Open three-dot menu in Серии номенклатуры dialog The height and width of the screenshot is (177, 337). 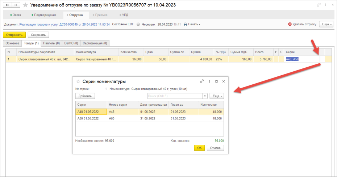(x=209, y=81)
